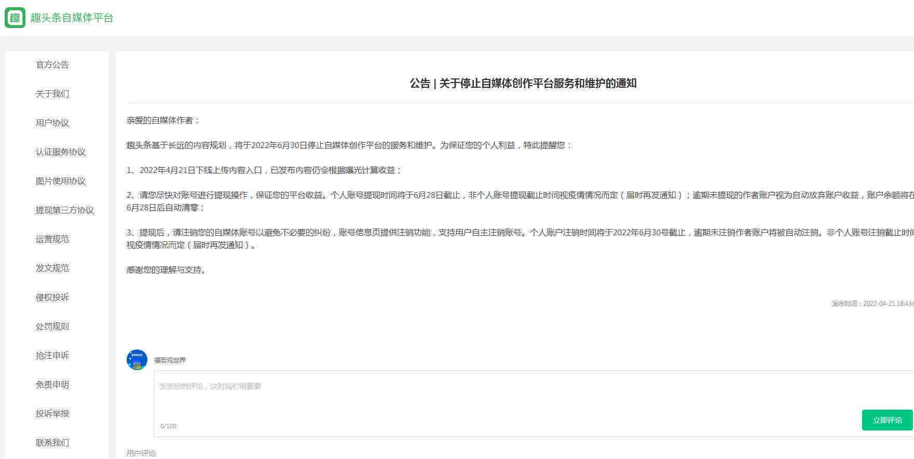Focus the comment box 发表您的评论
This screenshot has width=914, height=459.
pyautogui.click(x=534, y=403)
